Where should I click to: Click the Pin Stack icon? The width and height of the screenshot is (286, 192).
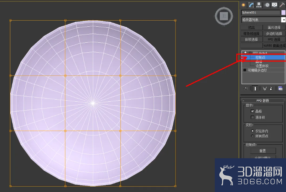tap(246, 89)
